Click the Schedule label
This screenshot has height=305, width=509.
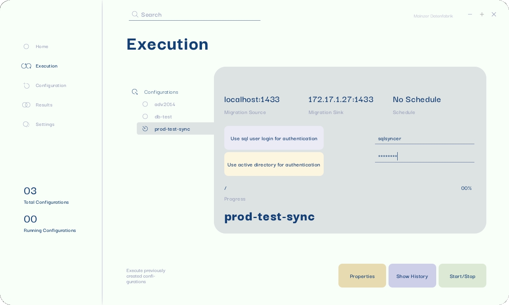(404, 112)
